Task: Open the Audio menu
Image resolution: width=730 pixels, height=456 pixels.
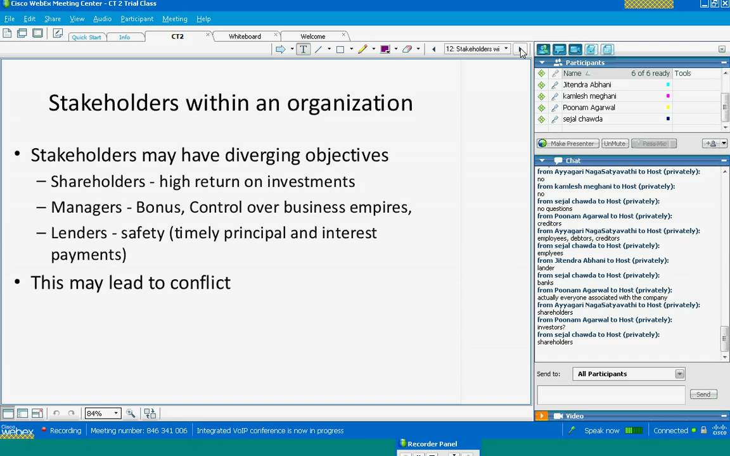Action: 103,19
